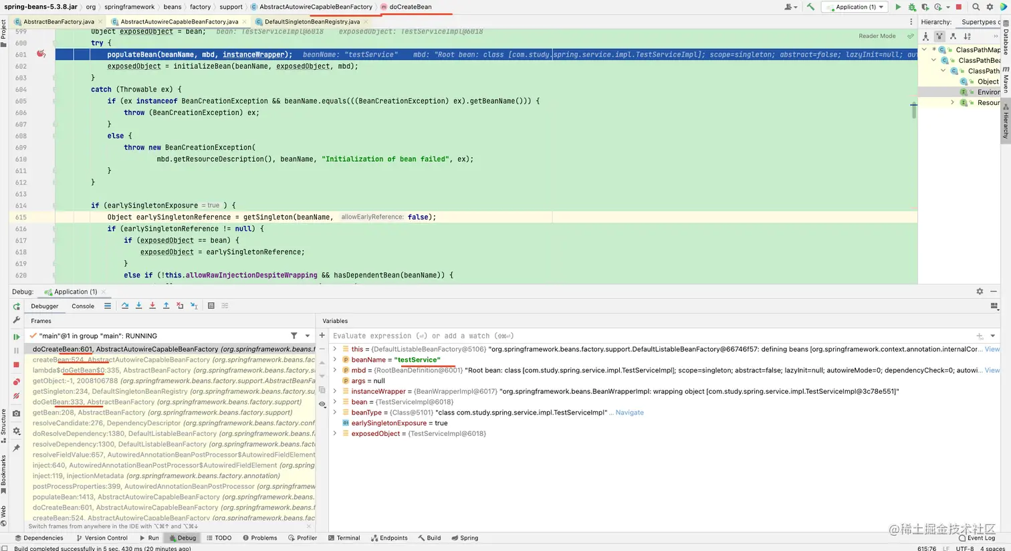
Task: Stop the application with the top red square
Action: pyautogui.click(x=959, y=7)
